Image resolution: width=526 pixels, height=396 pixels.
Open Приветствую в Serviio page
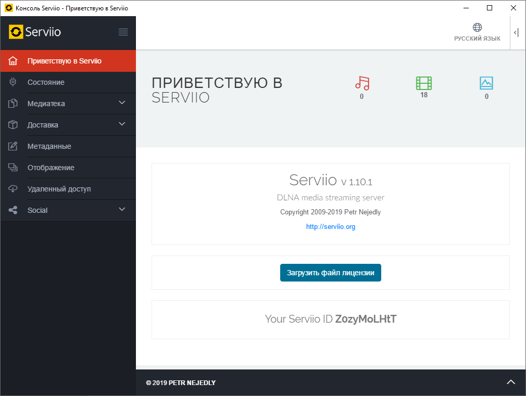click(x=68, y=61)
